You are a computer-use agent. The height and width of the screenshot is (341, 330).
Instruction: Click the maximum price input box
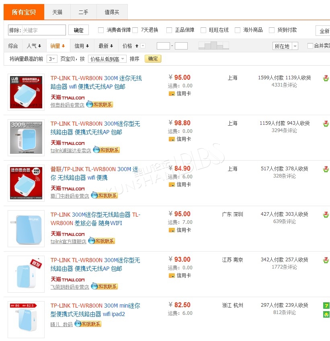(181, 46)
